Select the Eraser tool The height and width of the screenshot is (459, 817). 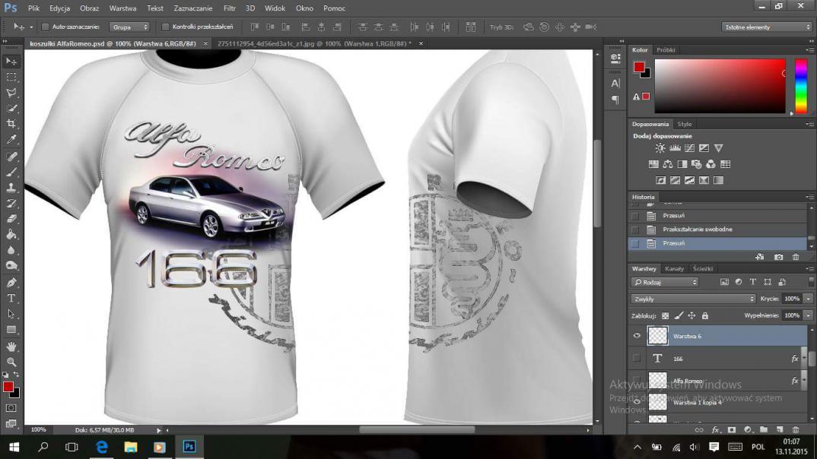(x=11, y=219)
